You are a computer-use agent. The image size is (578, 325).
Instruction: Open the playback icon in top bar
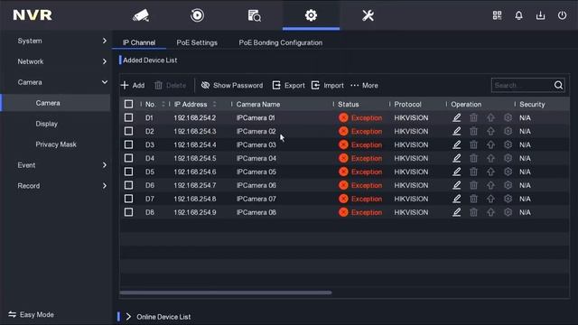click(x=197, y=15)
